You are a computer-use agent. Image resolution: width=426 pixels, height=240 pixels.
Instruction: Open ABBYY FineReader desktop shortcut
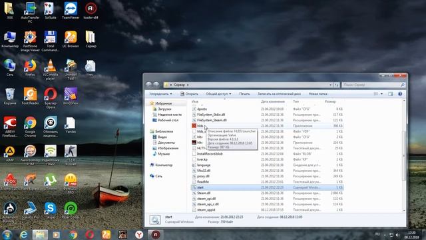pos(10,127)
